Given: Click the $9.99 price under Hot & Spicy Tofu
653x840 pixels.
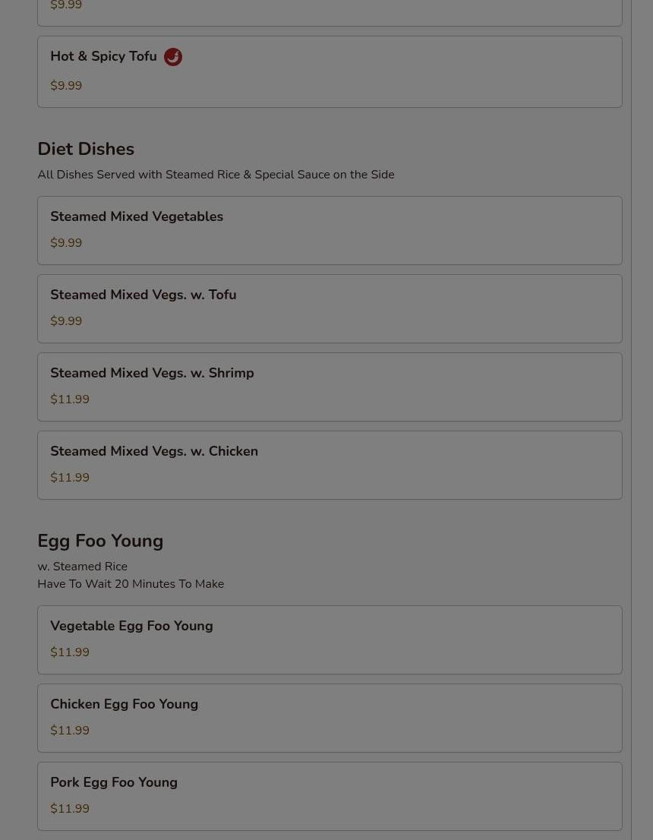Looking at the screenshot, I should (66, 86).
